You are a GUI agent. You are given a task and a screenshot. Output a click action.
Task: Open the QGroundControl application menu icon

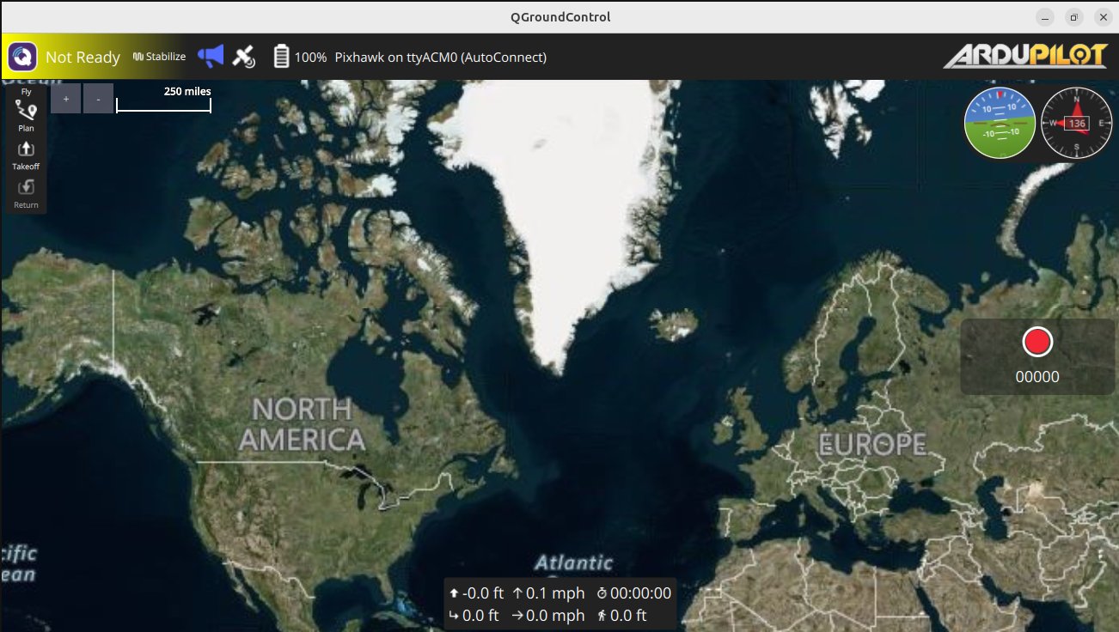coord(22,58)
